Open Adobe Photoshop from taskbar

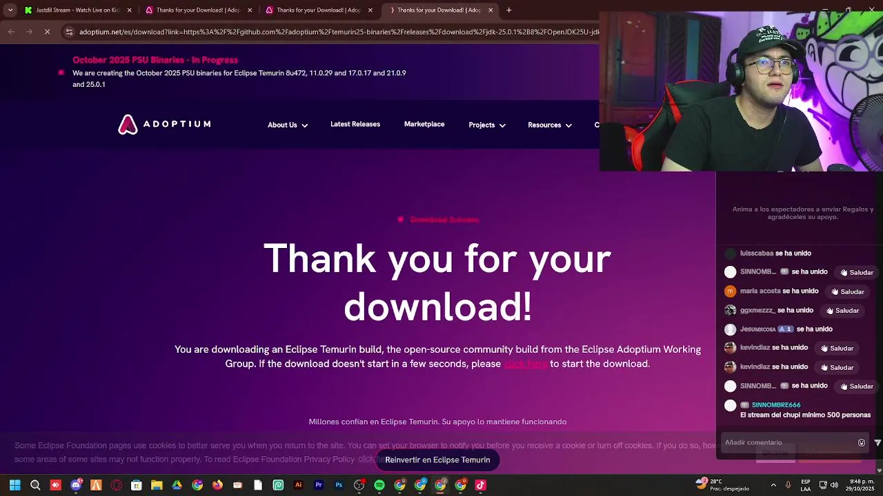point(339,485)
